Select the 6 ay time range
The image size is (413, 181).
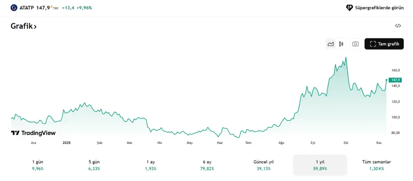coord(207,165)
